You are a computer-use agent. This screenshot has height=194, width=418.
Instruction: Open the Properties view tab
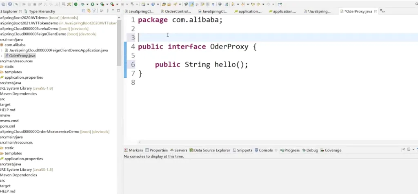156,150
